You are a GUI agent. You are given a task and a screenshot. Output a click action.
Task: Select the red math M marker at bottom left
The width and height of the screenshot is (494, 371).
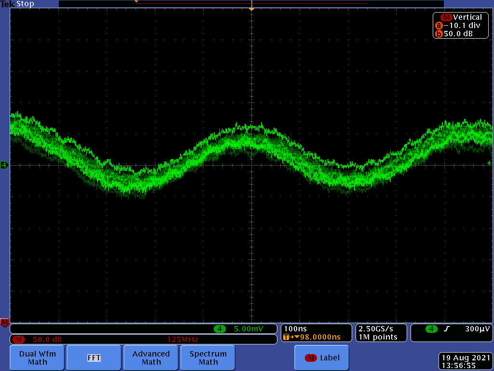point(4,322)
